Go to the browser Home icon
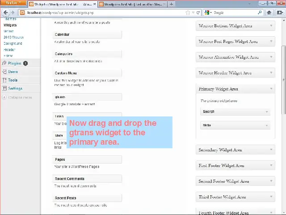The image size is (286, 215). pos(269,13)
